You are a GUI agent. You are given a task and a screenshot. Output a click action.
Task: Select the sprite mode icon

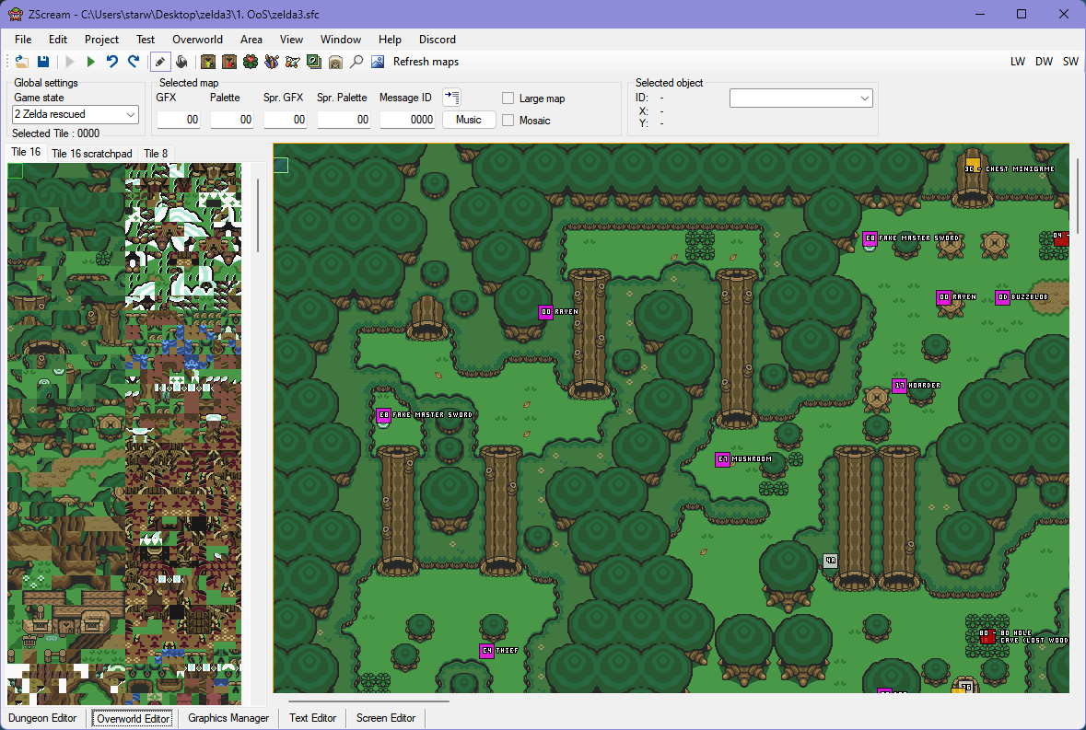point(272,62)
